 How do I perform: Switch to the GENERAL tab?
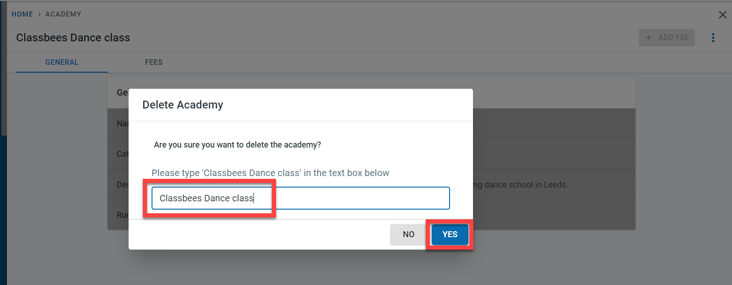(62, 62)
